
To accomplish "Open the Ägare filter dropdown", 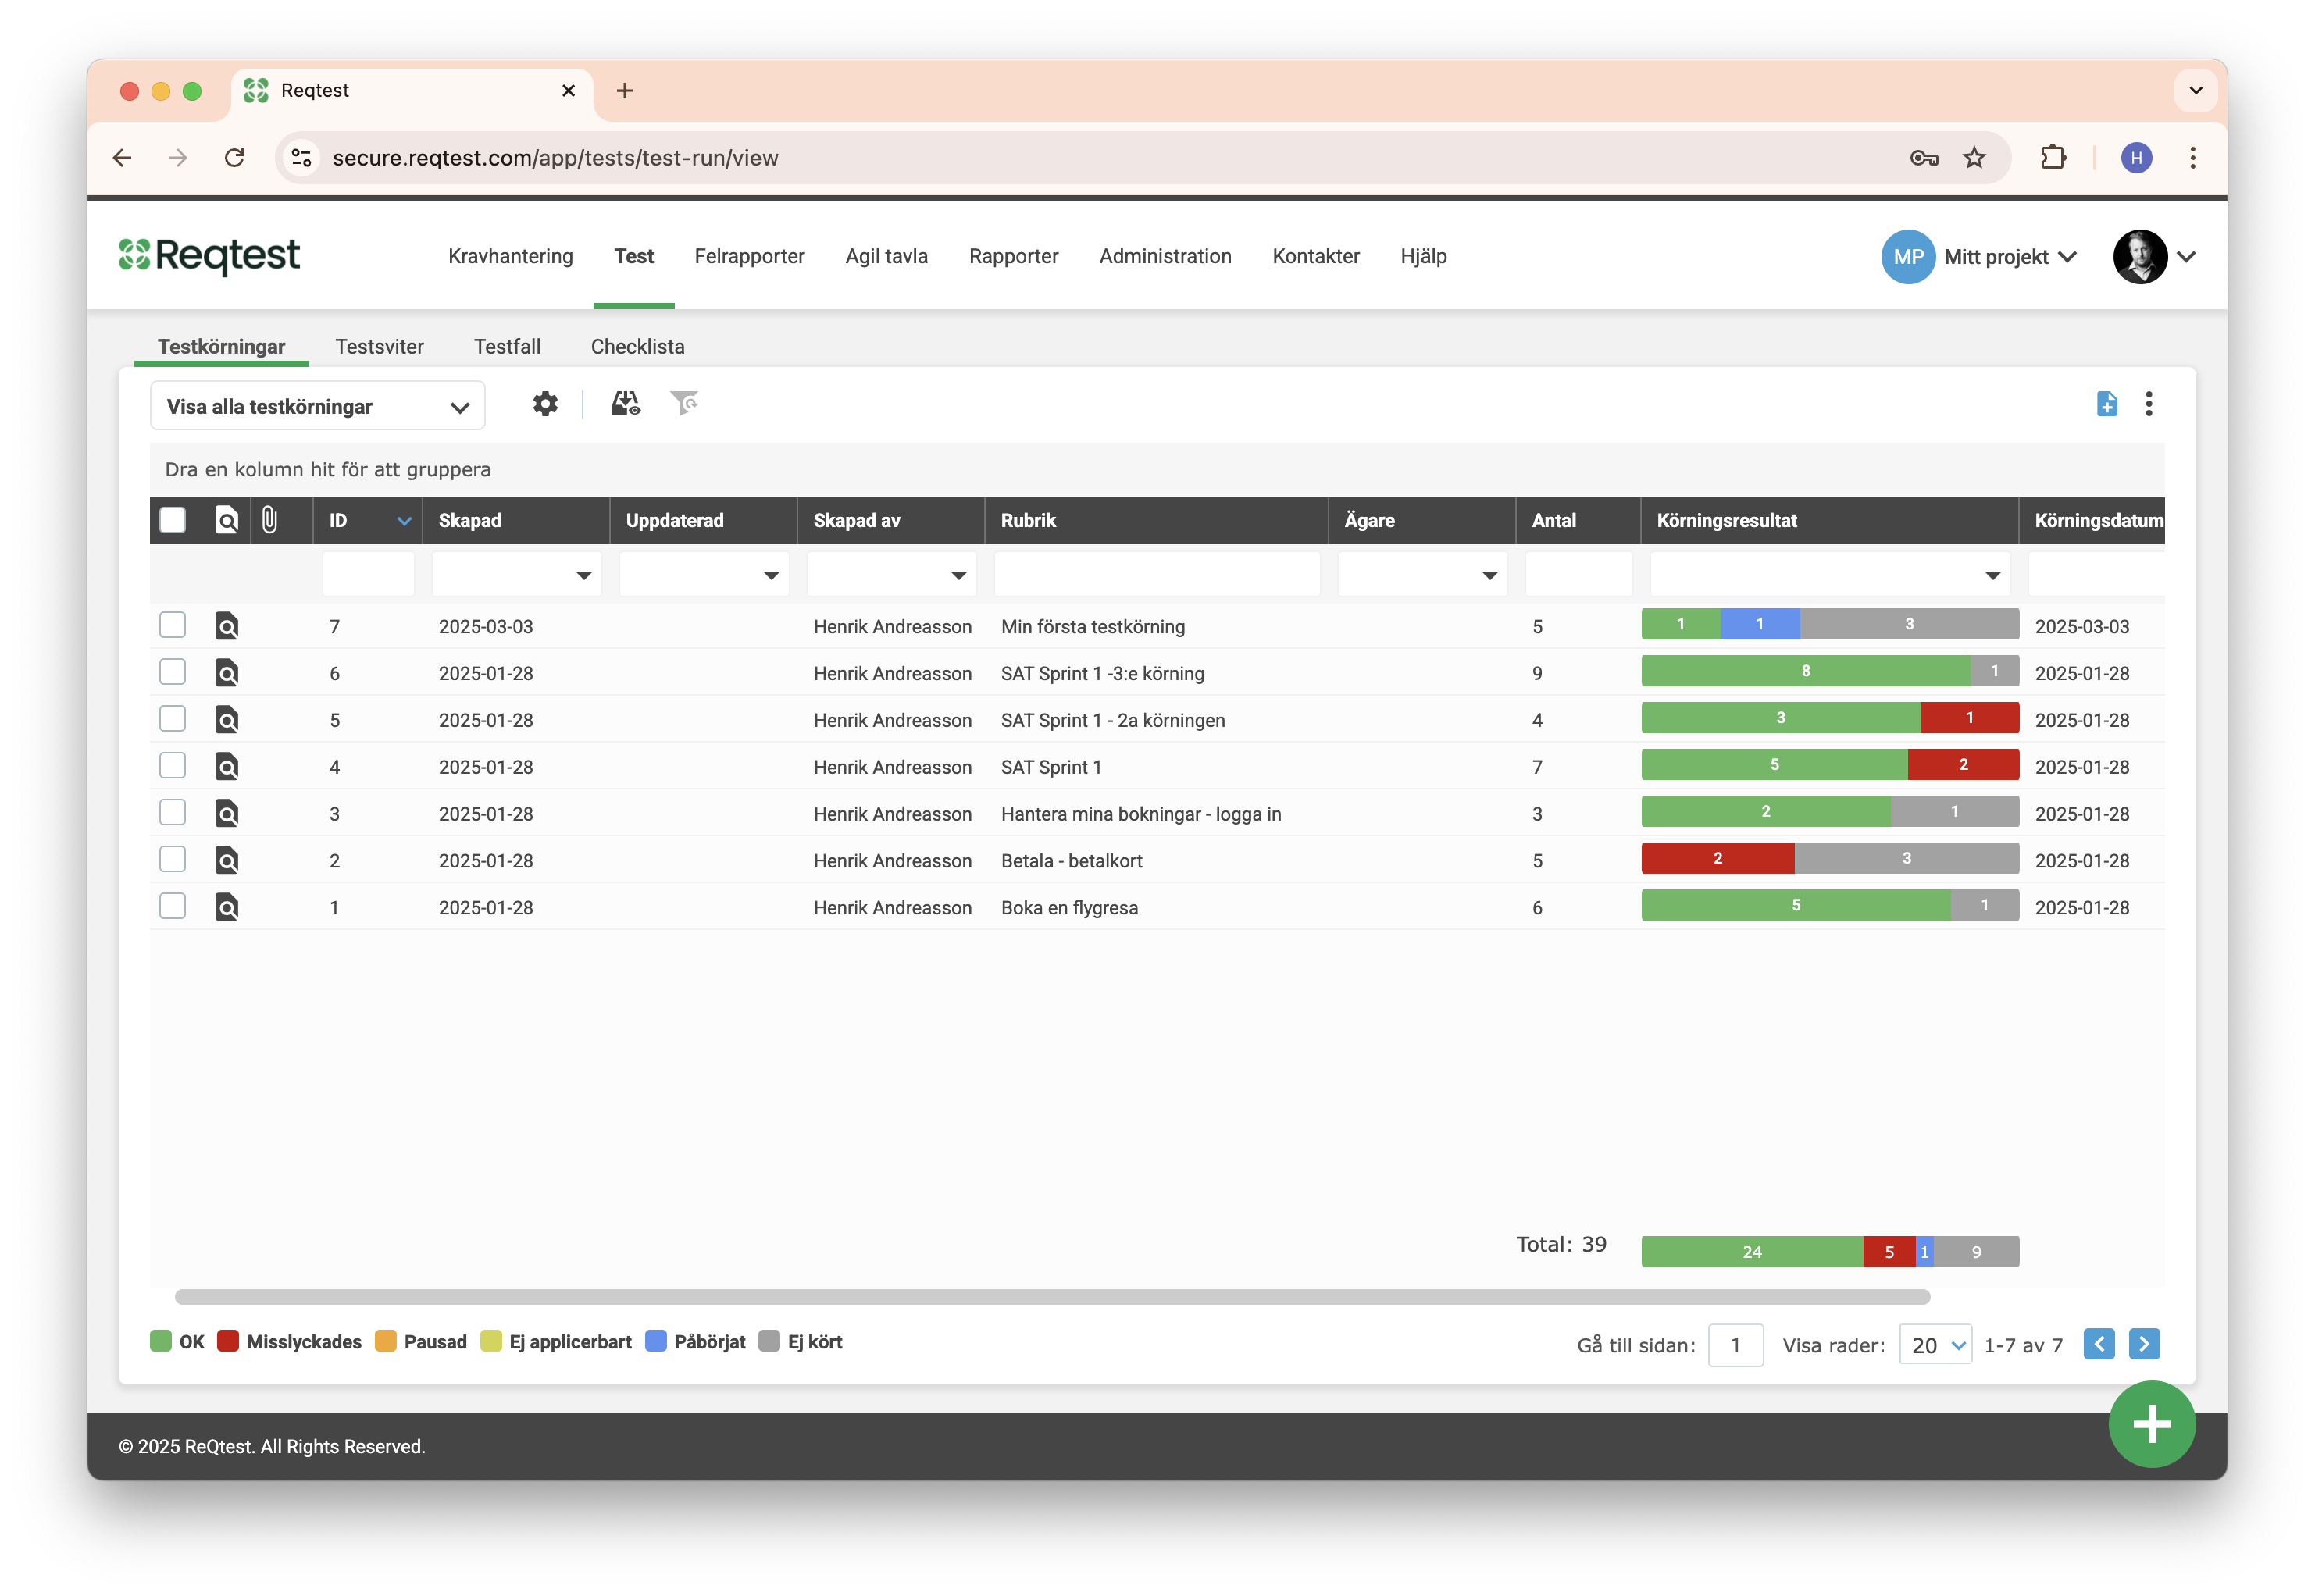I will 1489,576.
